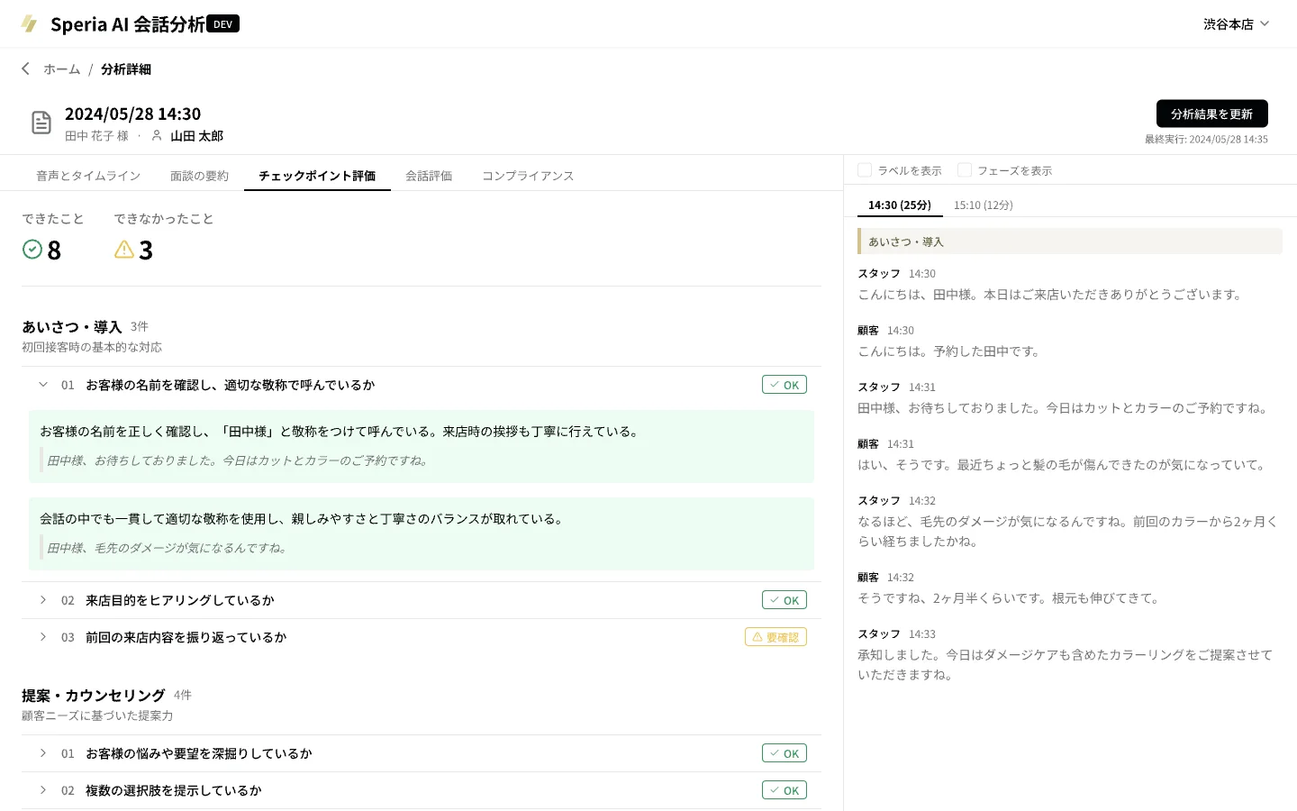This screenshot has height=811, width=1297.
Task: Select the 14:30 (25分) session tab
Action: [900, 205]
